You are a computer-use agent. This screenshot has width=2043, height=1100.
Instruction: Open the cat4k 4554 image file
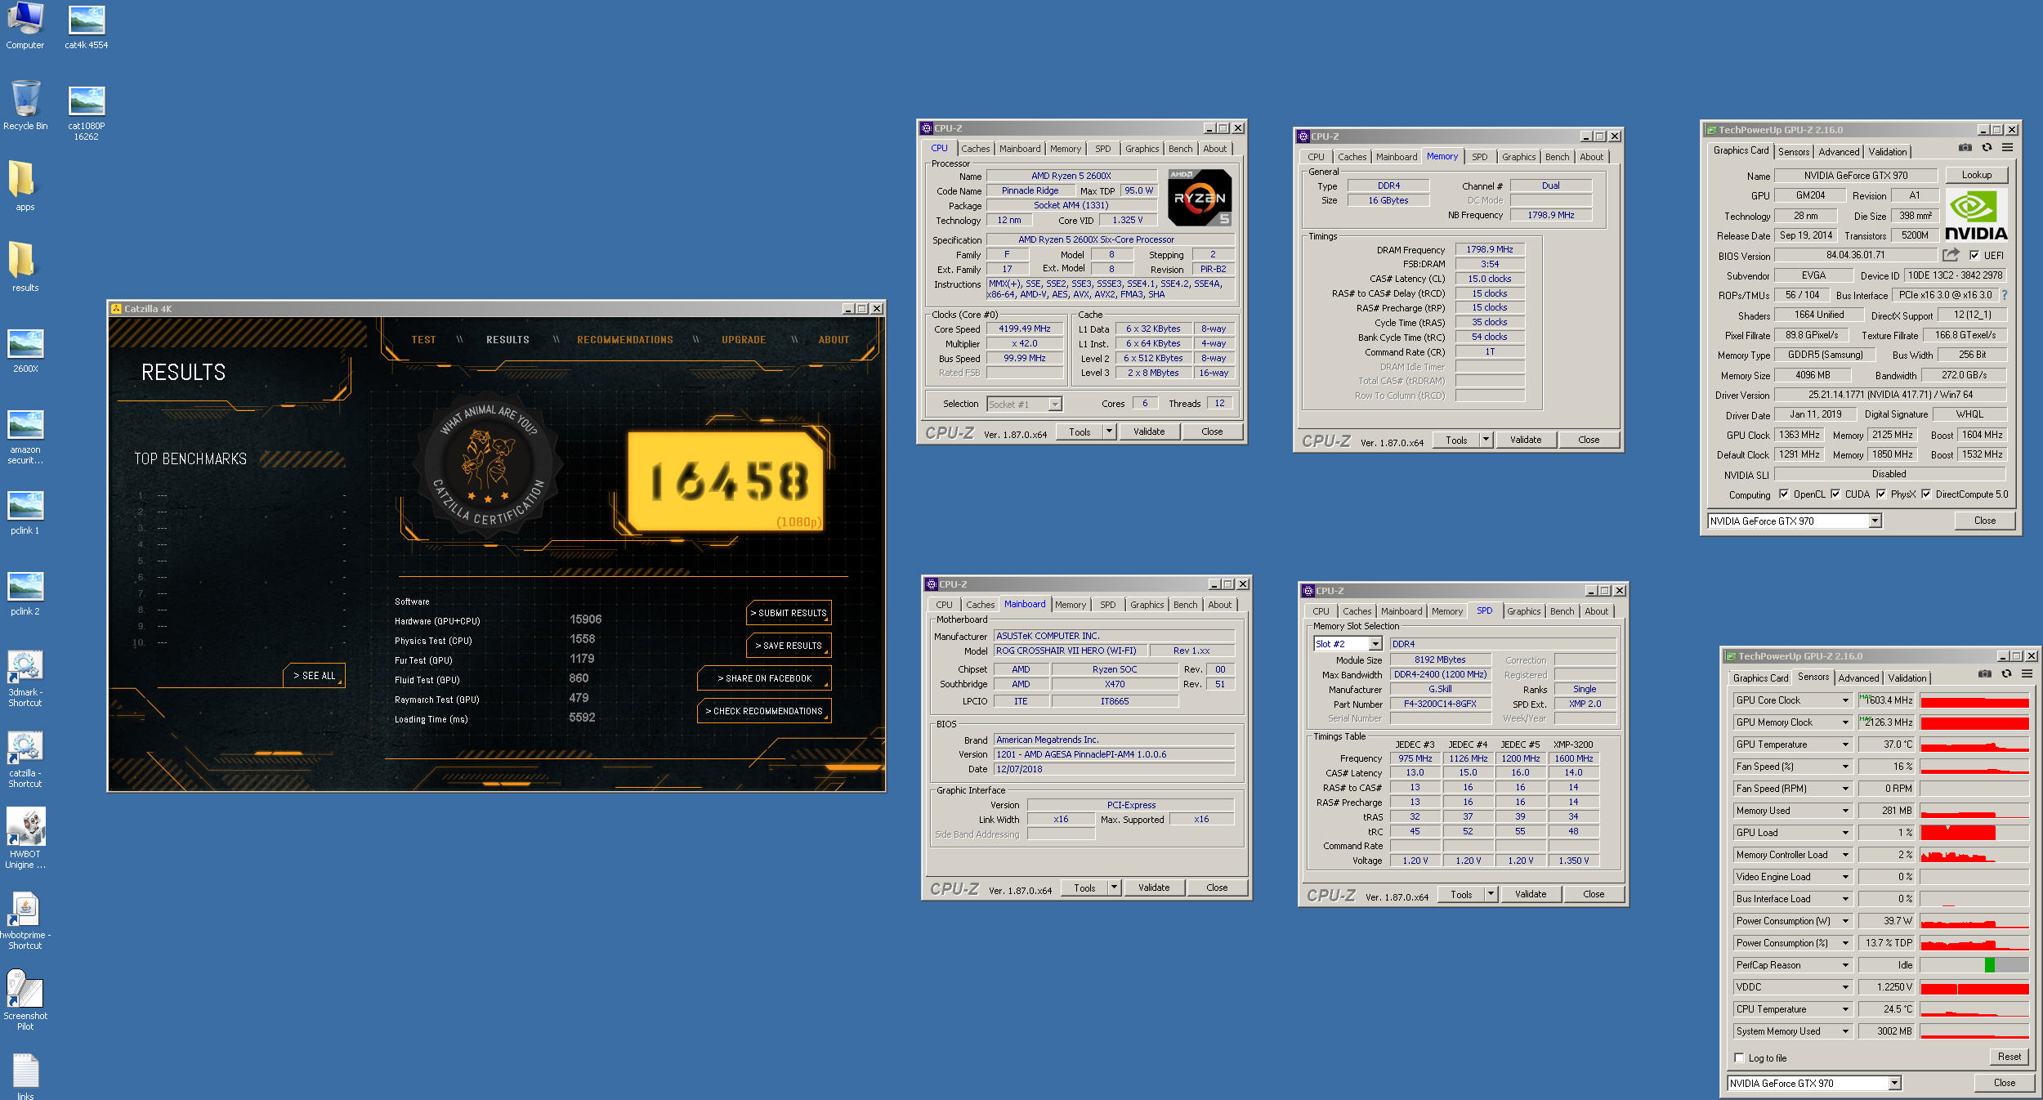point(87,25)
